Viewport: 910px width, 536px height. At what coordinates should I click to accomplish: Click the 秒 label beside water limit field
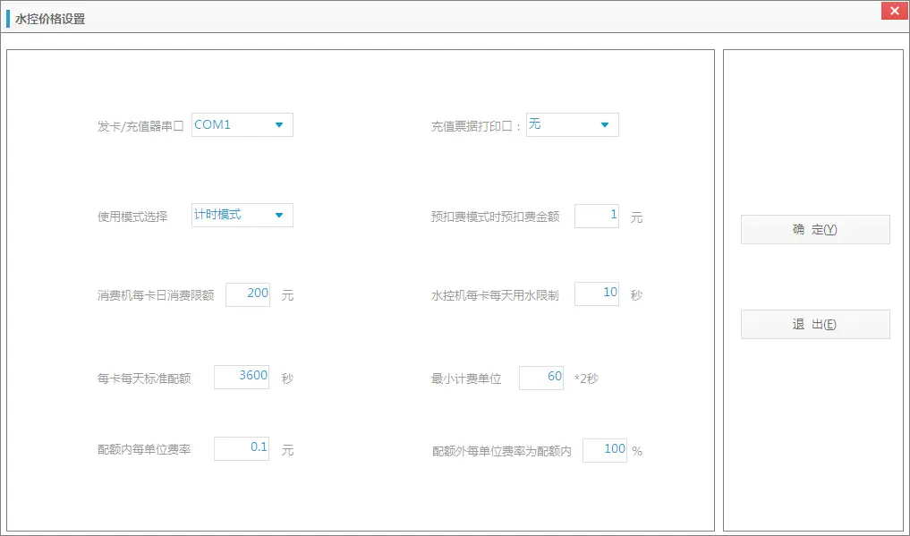click(636, 294)
